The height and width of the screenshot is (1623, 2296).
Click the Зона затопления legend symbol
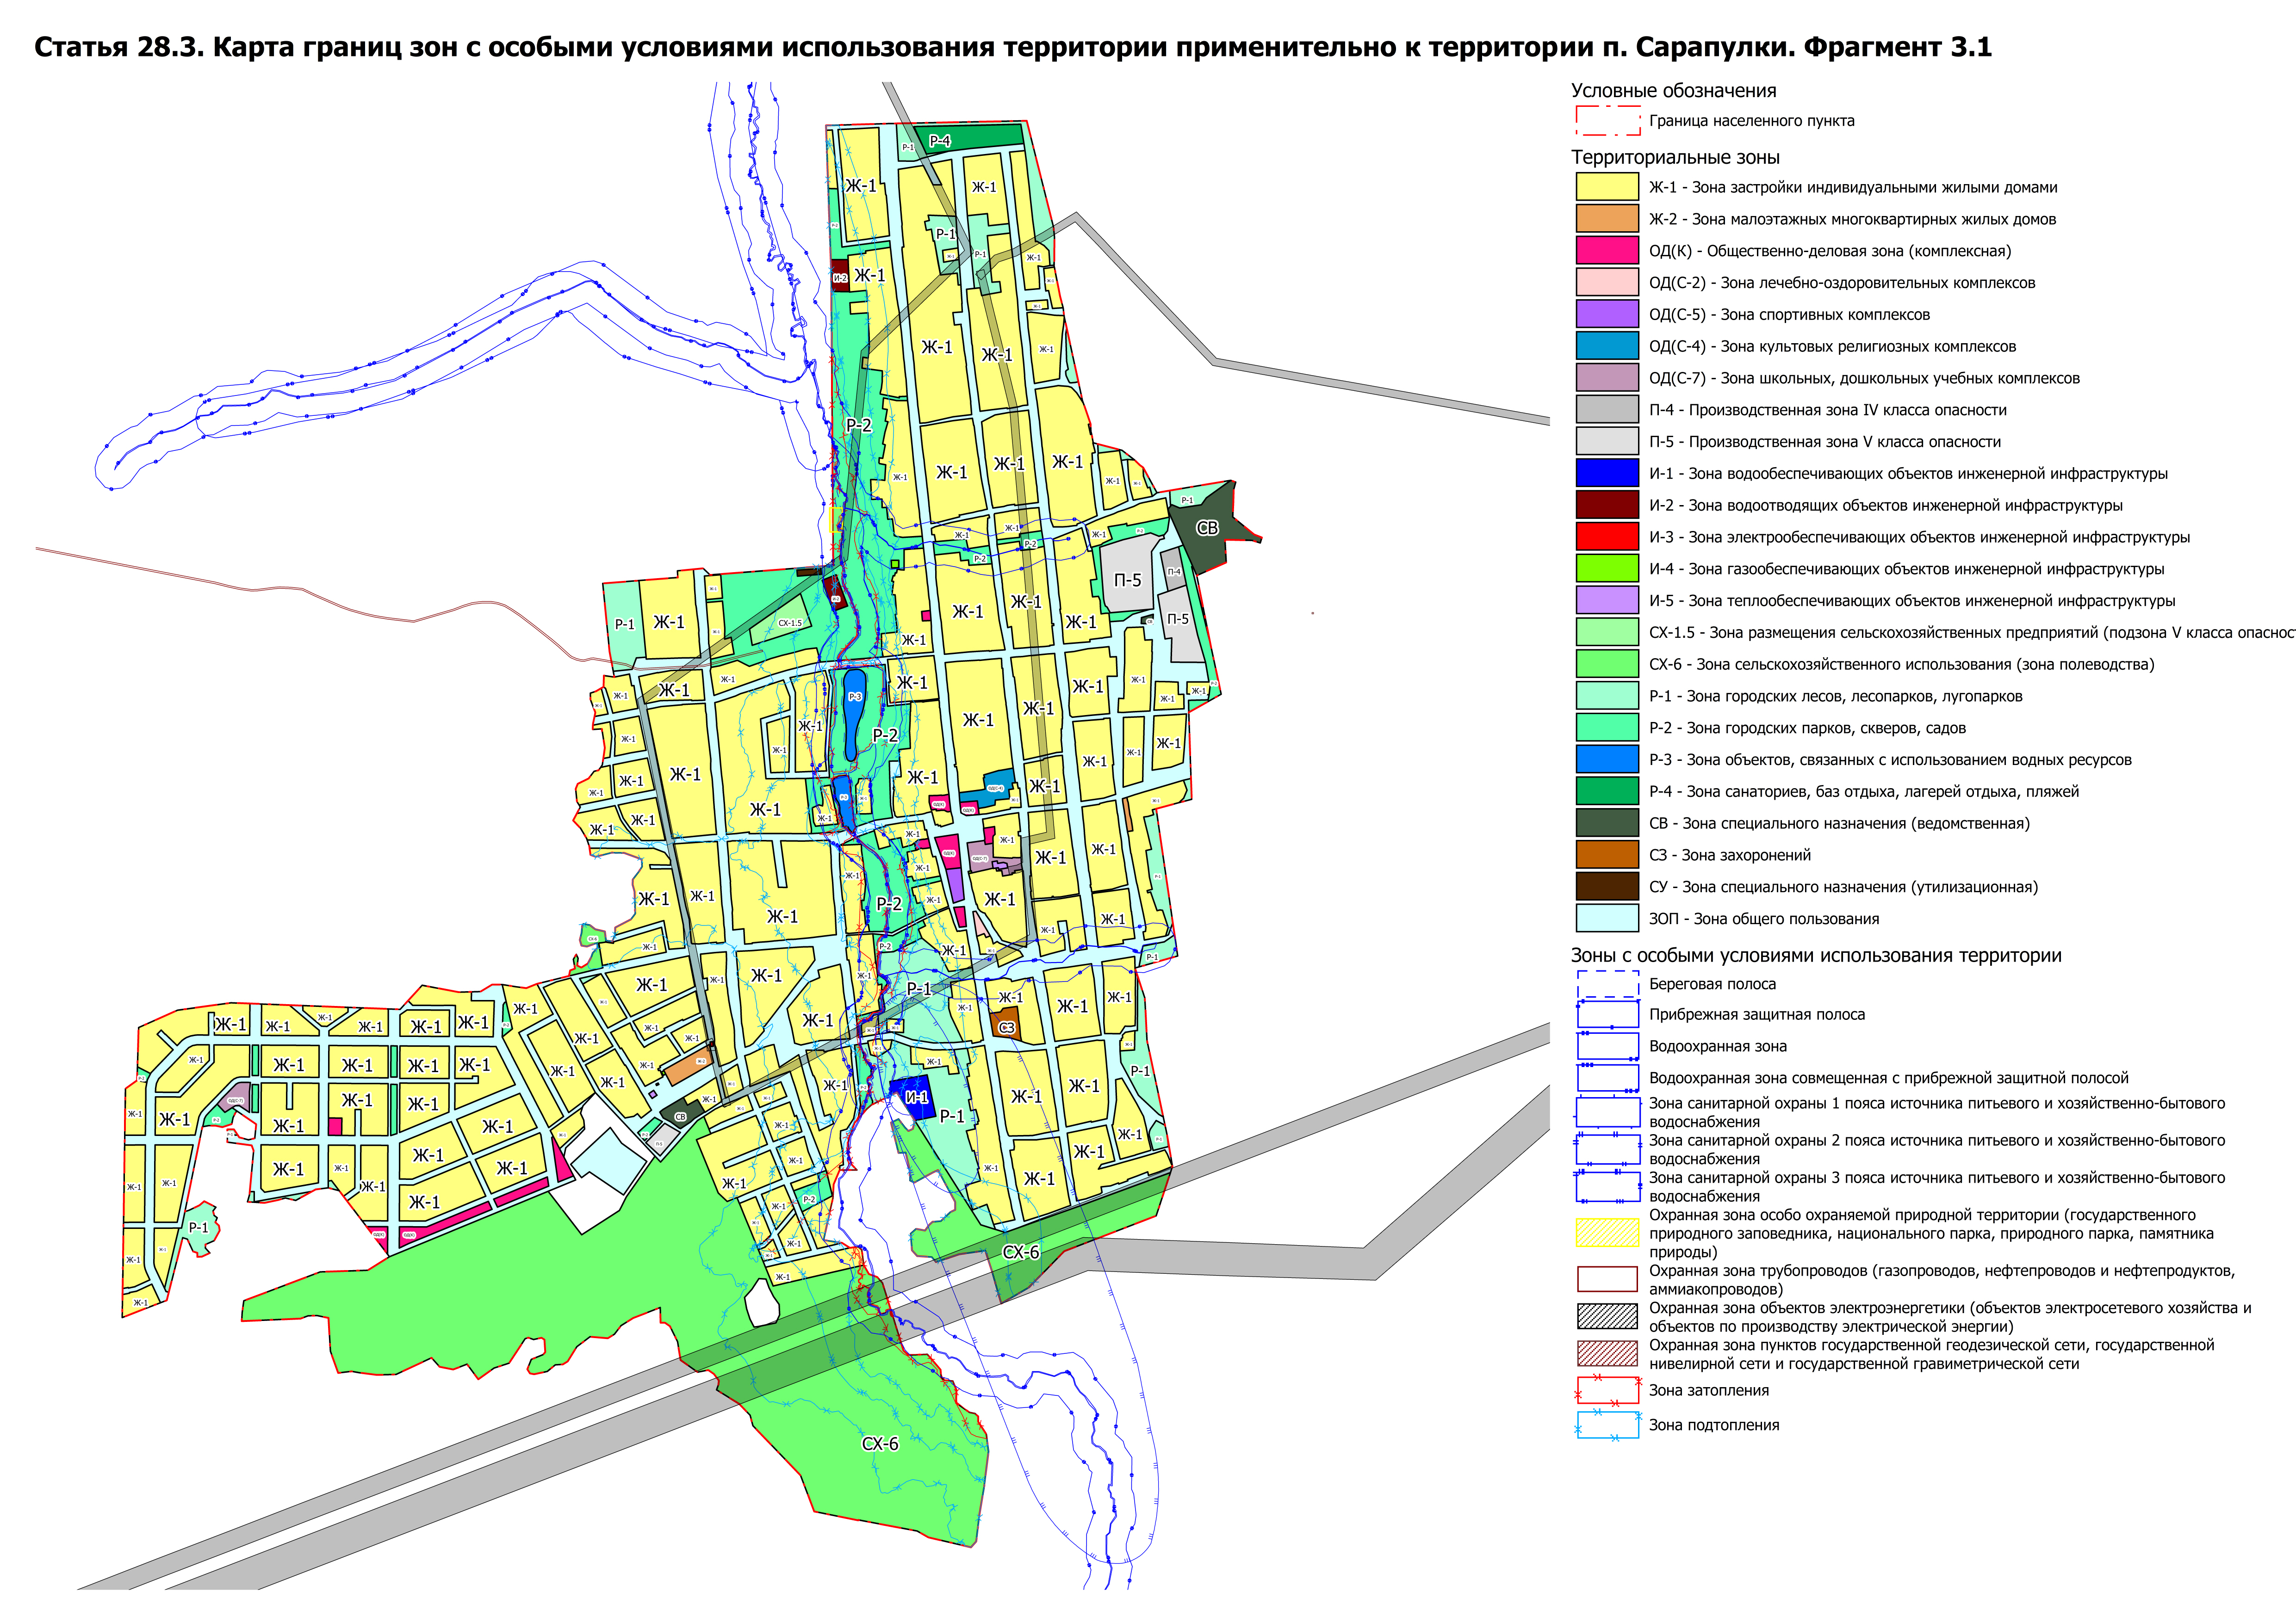pos(1607,1390)
